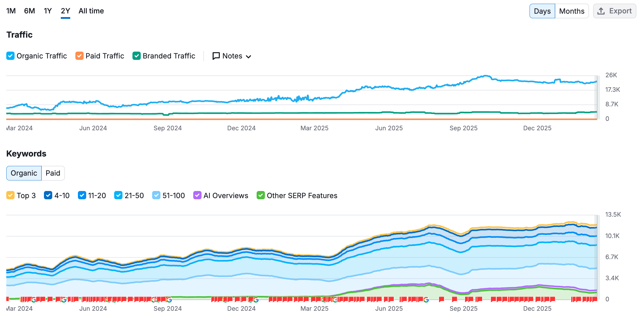Uncheck the Organic Traffic checkbox
This screenshot has width=640, height=321.
[10, 56]
